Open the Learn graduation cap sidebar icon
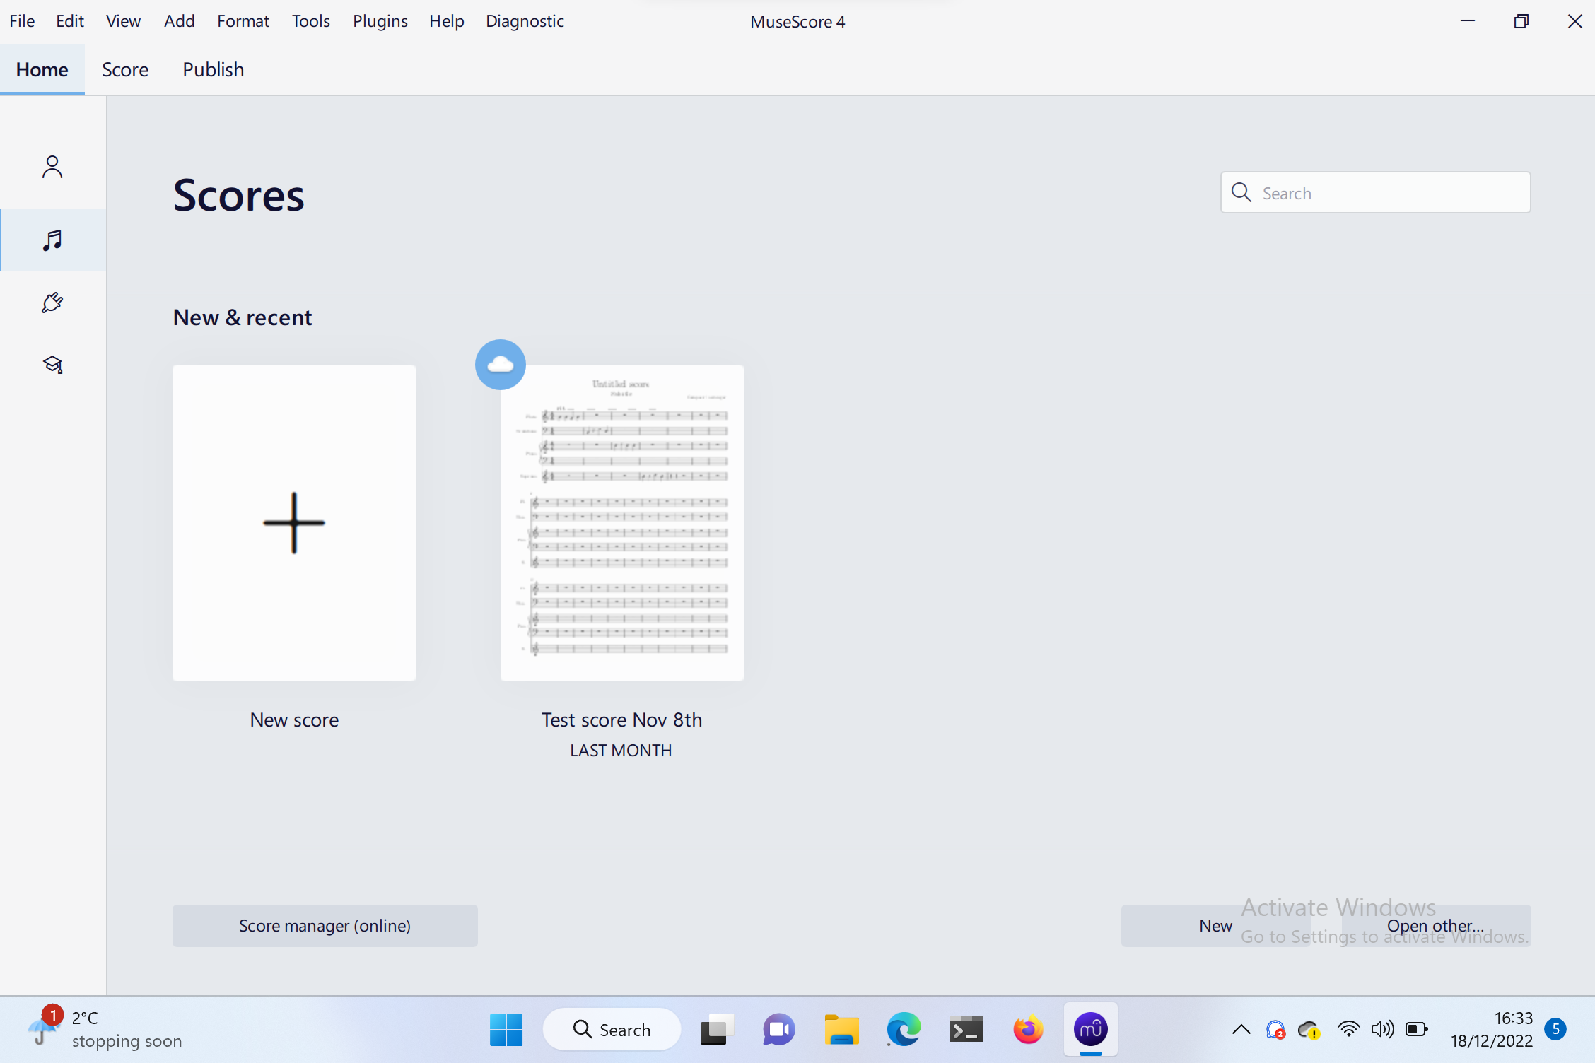The image size is (1595, 1063). 52,365
